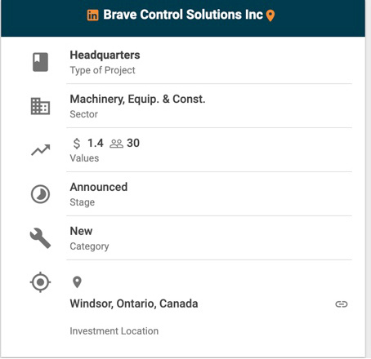Screen dimensions: 371x359
Task: Open the chain link icon beside Windsor
Action: 342,304
